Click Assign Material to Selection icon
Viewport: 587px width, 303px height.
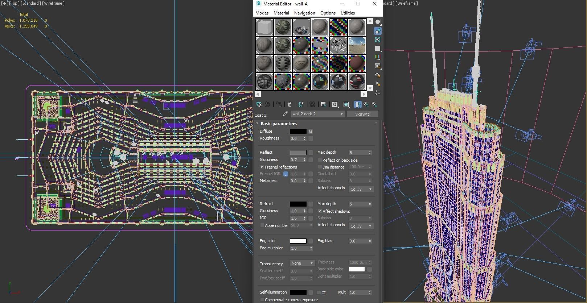pyautogui.click(x=279, y=104)
